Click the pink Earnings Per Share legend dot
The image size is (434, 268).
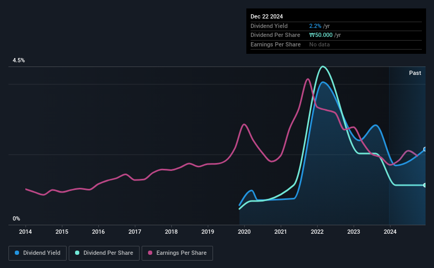pos(150,253)
